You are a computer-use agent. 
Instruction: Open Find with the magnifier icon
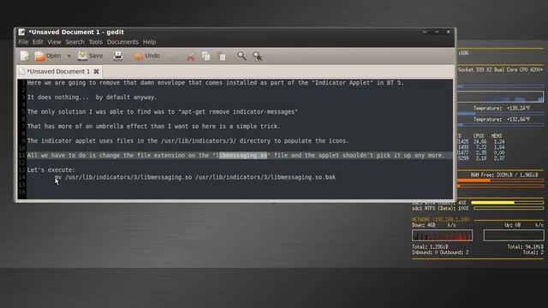coord(241,56)
